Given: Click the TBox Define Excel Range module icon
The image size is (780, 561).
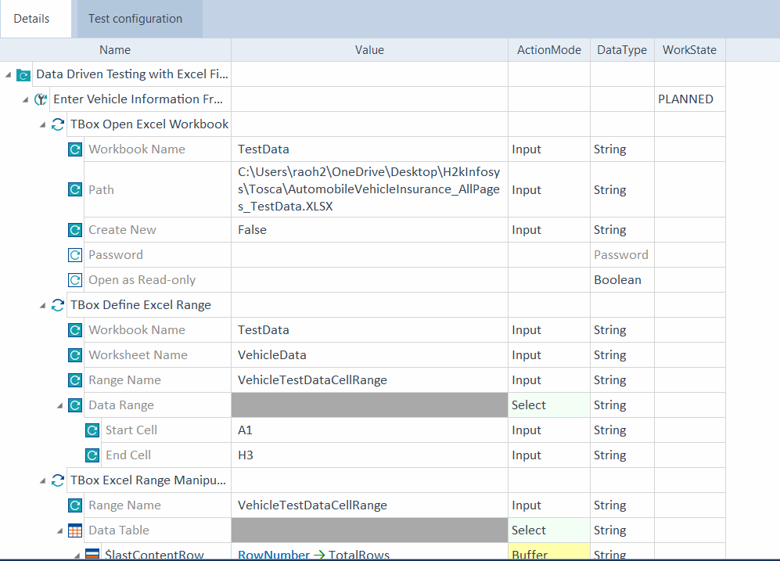Looking at the screenshot, I should tap(58, 305).
